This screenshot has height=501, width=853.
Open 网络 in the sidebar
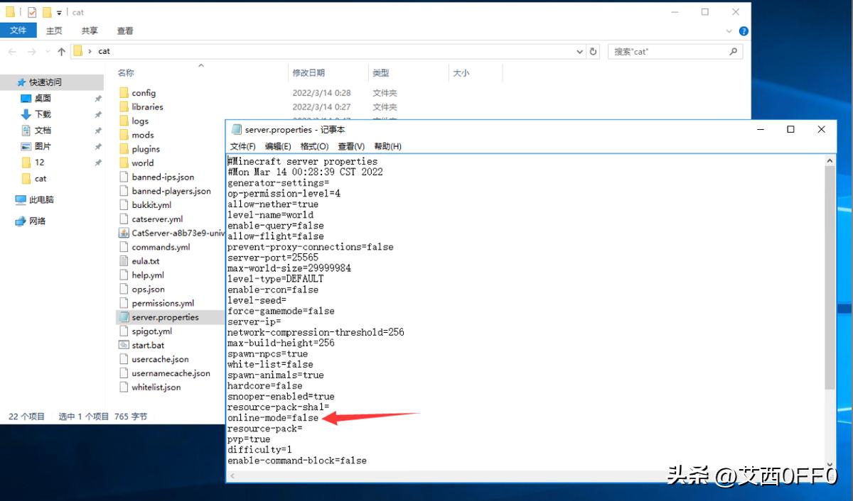tap(37, 221)
